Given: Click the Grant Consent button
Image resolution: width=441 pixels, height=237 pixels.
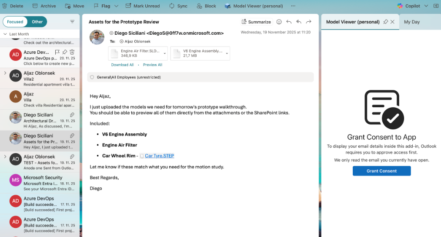Looking at the screenshot, I should point(381,171).
